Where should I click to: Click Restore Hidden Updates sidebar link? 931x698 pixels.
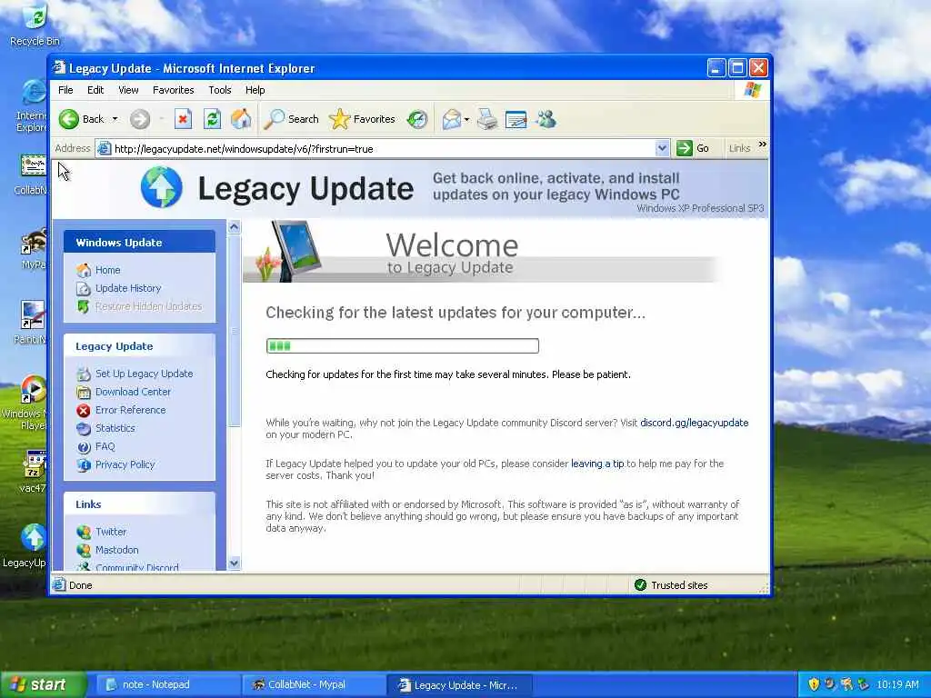pos(148,306)
